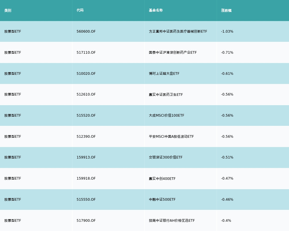The width and height of the screenshot is (289, 231).
Task: Select fund code 510020.OF
Action: [x=86, y=74]
